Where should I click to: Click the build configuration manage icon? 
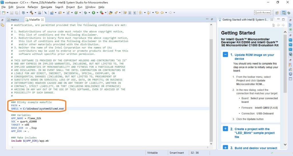pyautogui.click(x=23, y=13)
